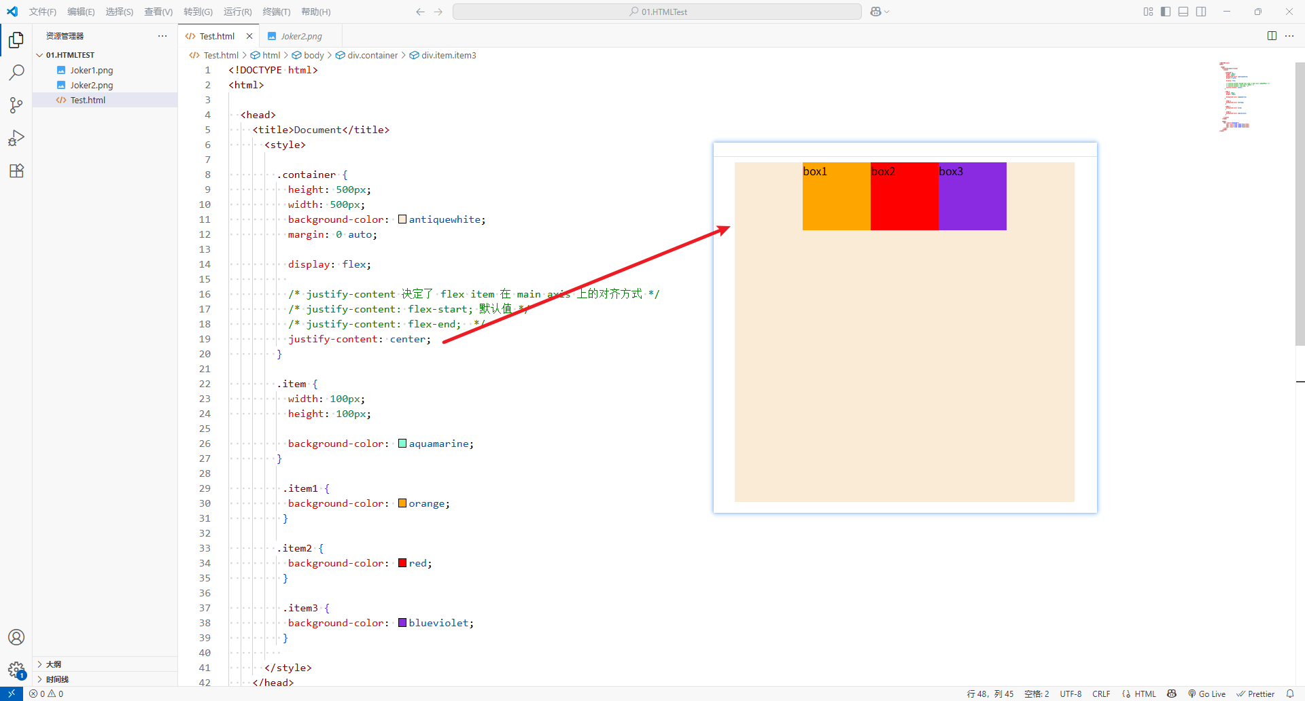This screenshot has height=701, width=1305.
Task: Change CRLF line ending setting
Action: tap(1101, 694)
